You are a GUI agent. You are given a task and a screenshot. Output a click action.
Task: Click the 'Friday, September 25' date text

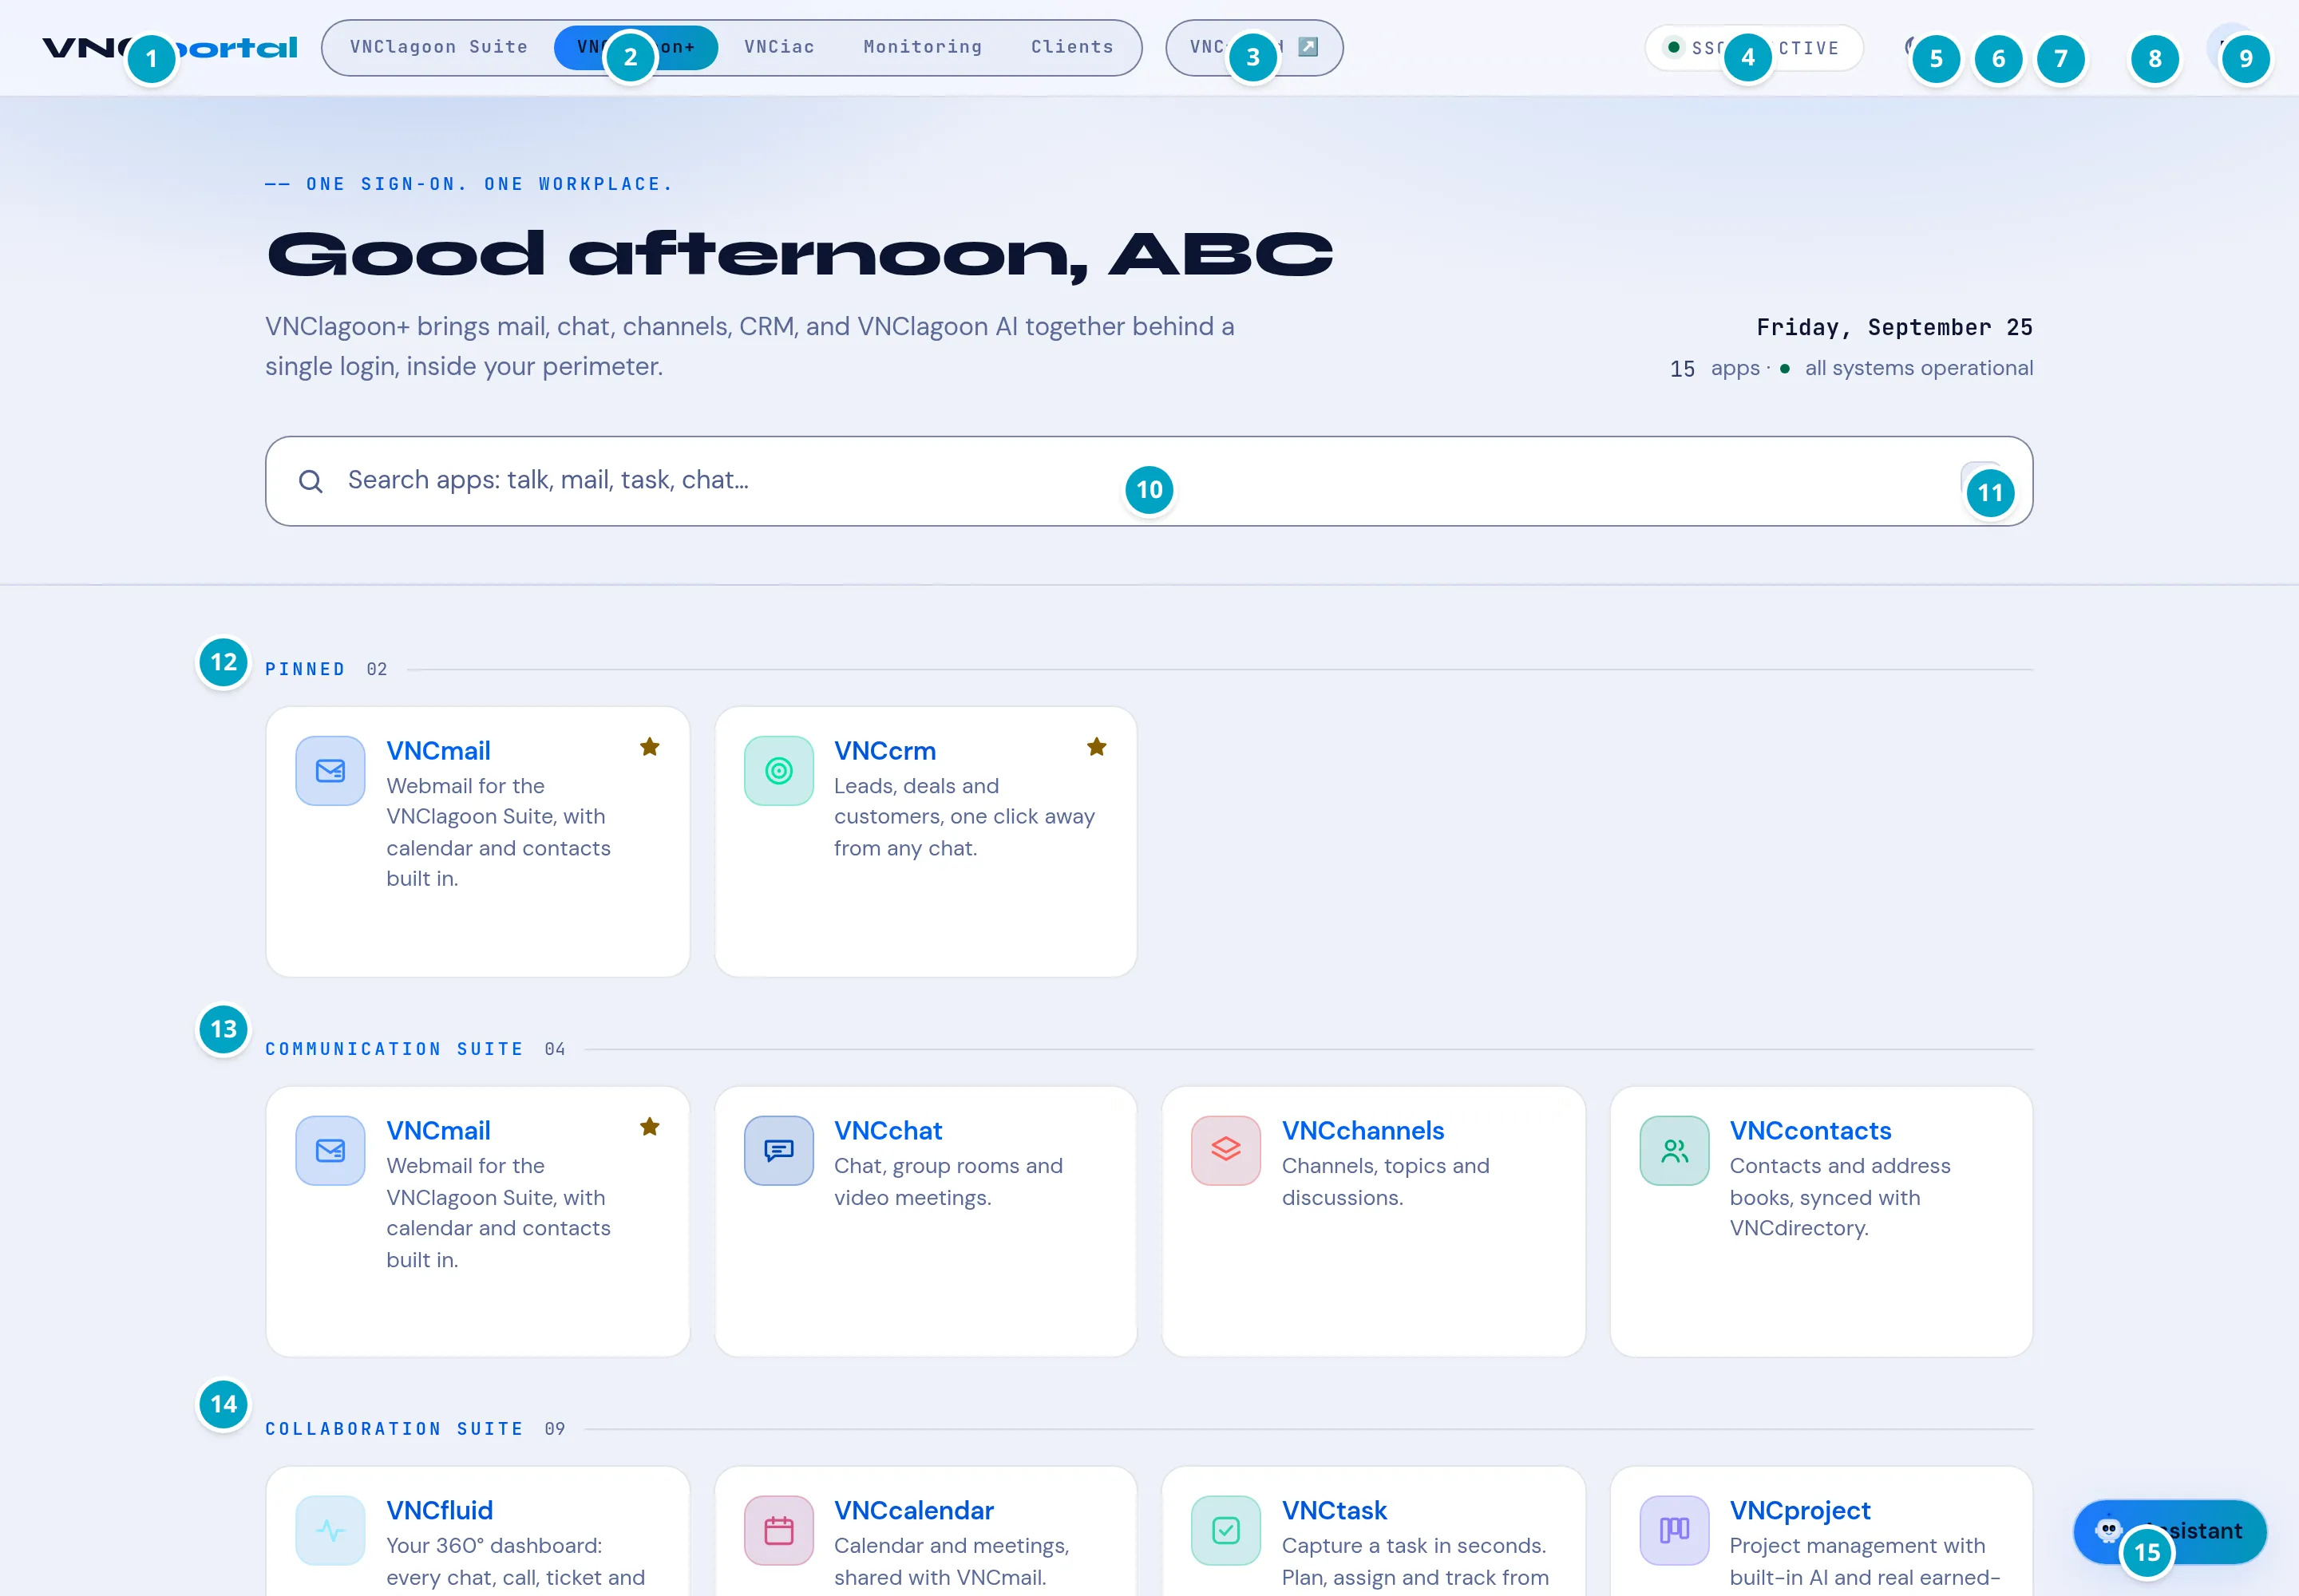[1893, 327]
